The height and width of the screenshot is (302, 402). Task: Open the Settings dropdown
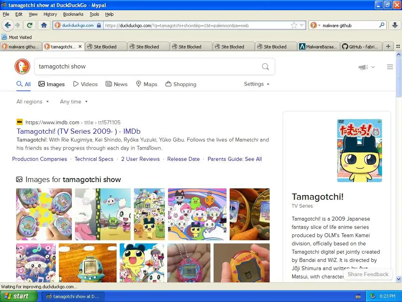tap(257, 84)
